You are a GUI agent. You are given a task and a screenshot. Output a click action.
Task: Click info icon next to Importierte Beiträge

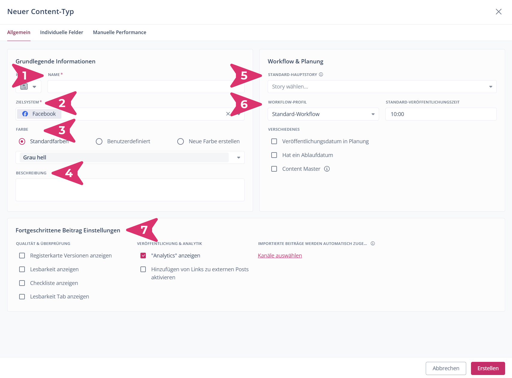click(373, 243)
